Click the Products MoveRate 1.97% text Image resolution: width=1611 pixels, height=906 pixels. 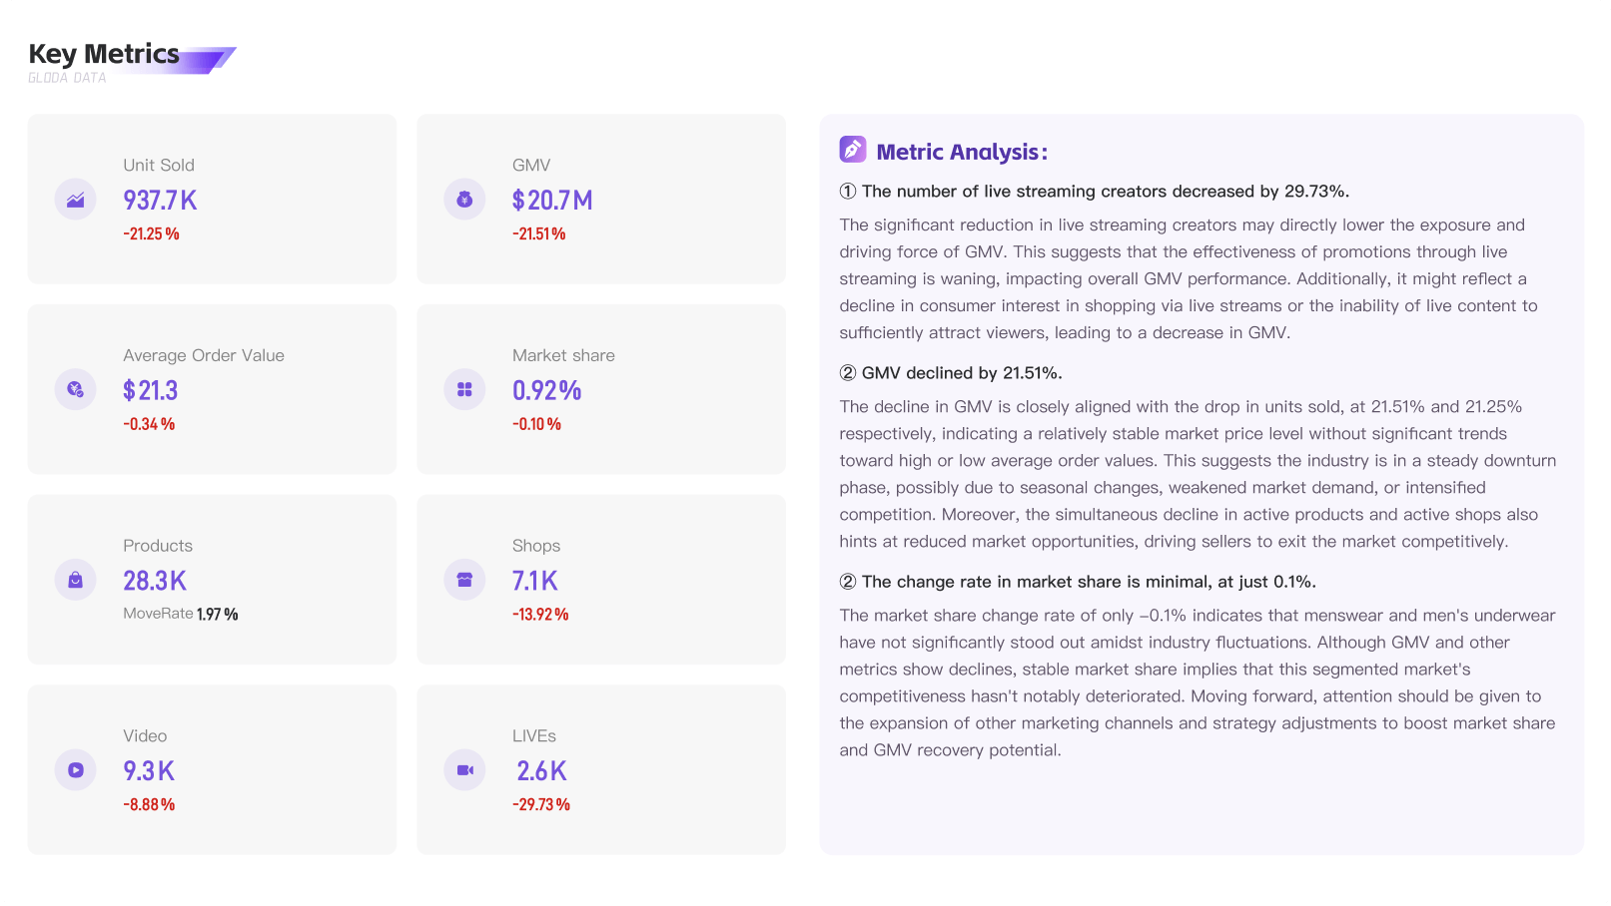pyautogui.click(x=181, y=614)
